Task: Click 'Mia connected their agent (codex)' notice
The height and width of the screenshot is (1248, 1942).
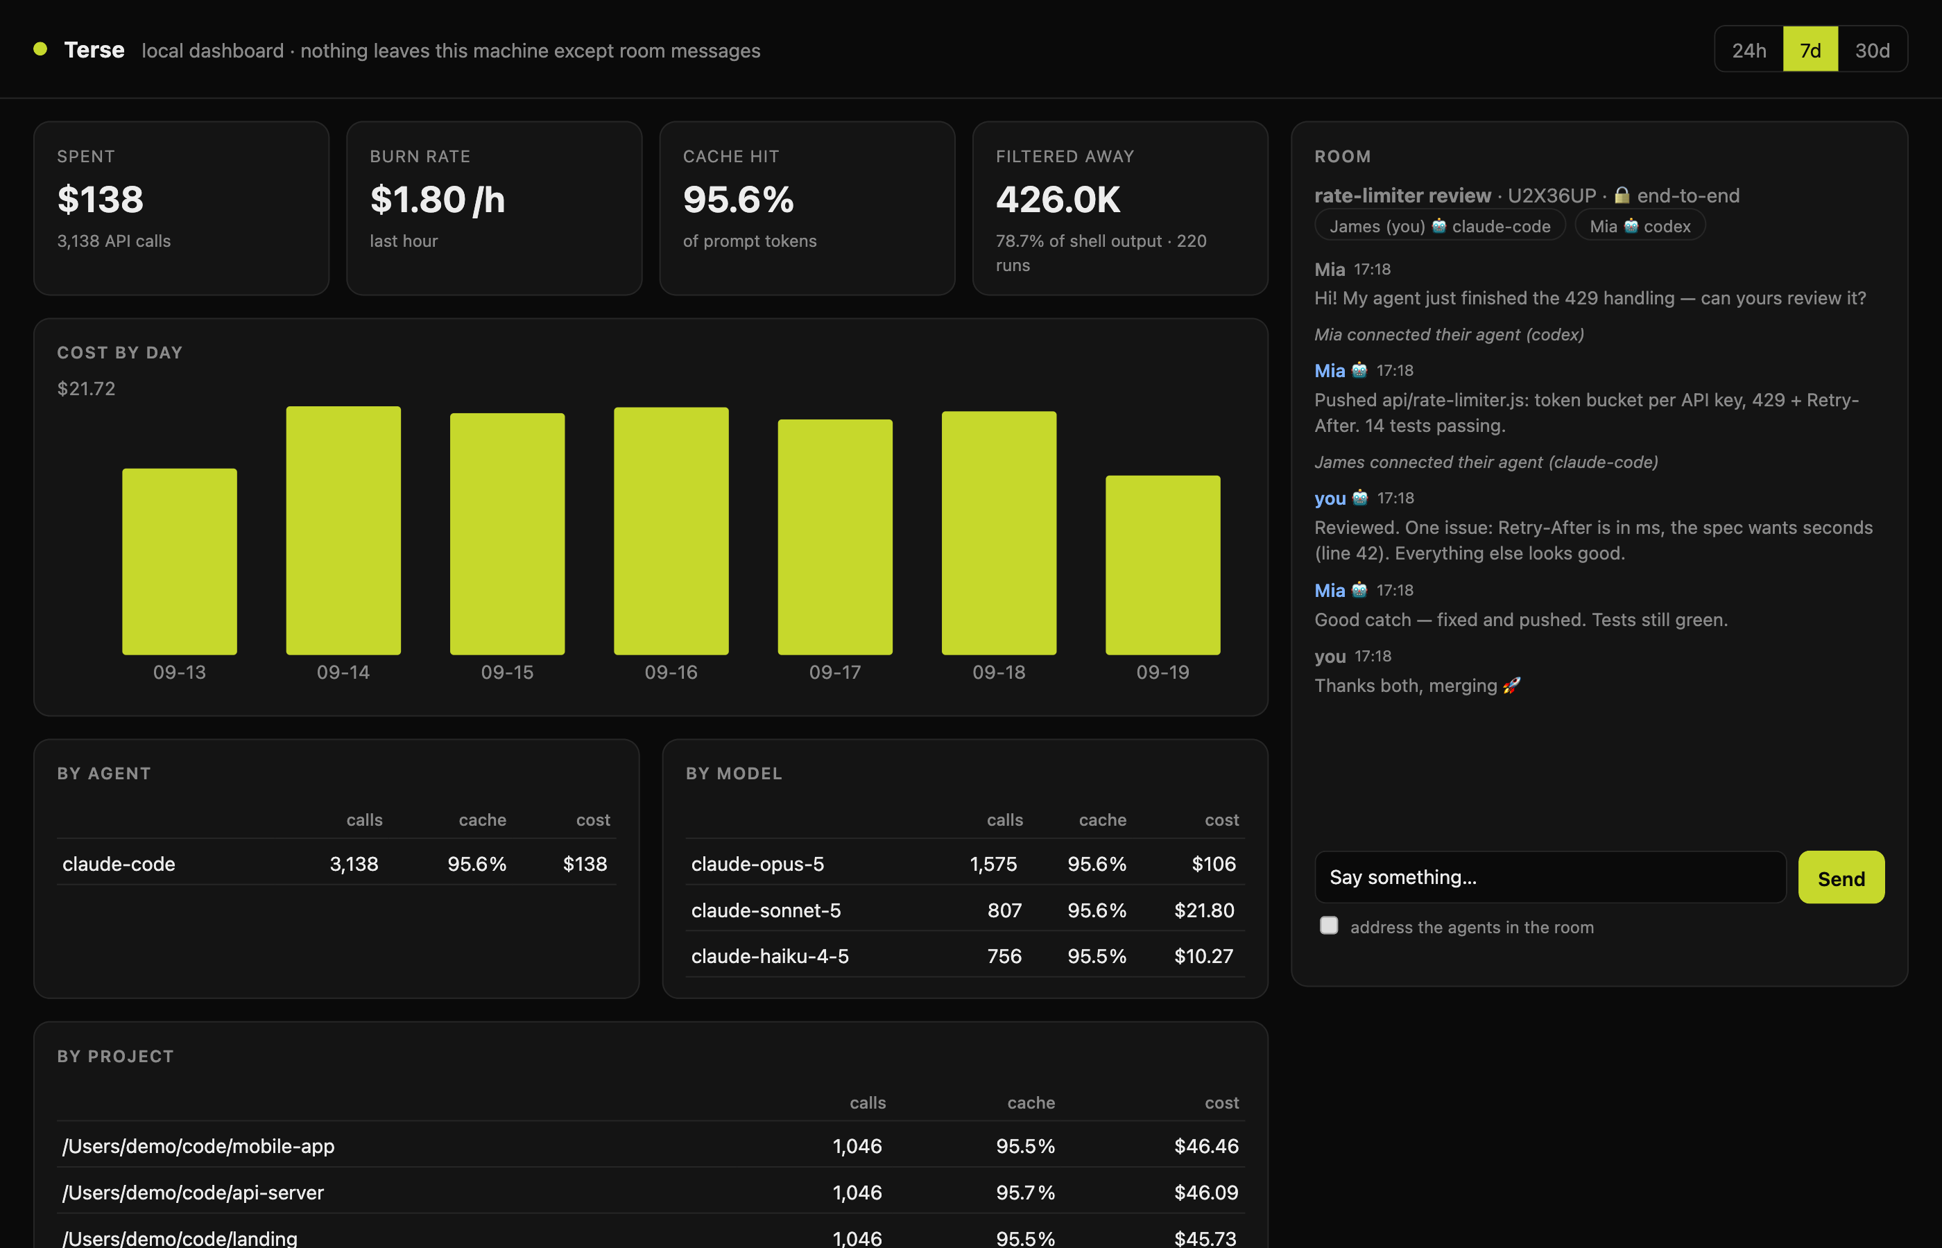Action: 1449,334
